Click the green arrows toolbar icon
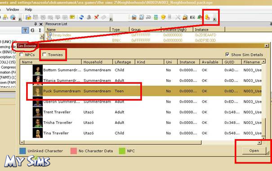 pyautogui.click(x=156, y=17)
